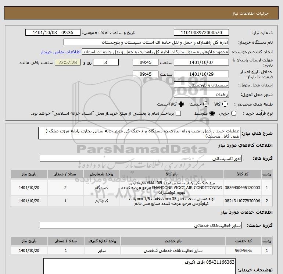Click the buyer organization name field
The height and width of the screenshot is (274, 283).
pos(146,42)
